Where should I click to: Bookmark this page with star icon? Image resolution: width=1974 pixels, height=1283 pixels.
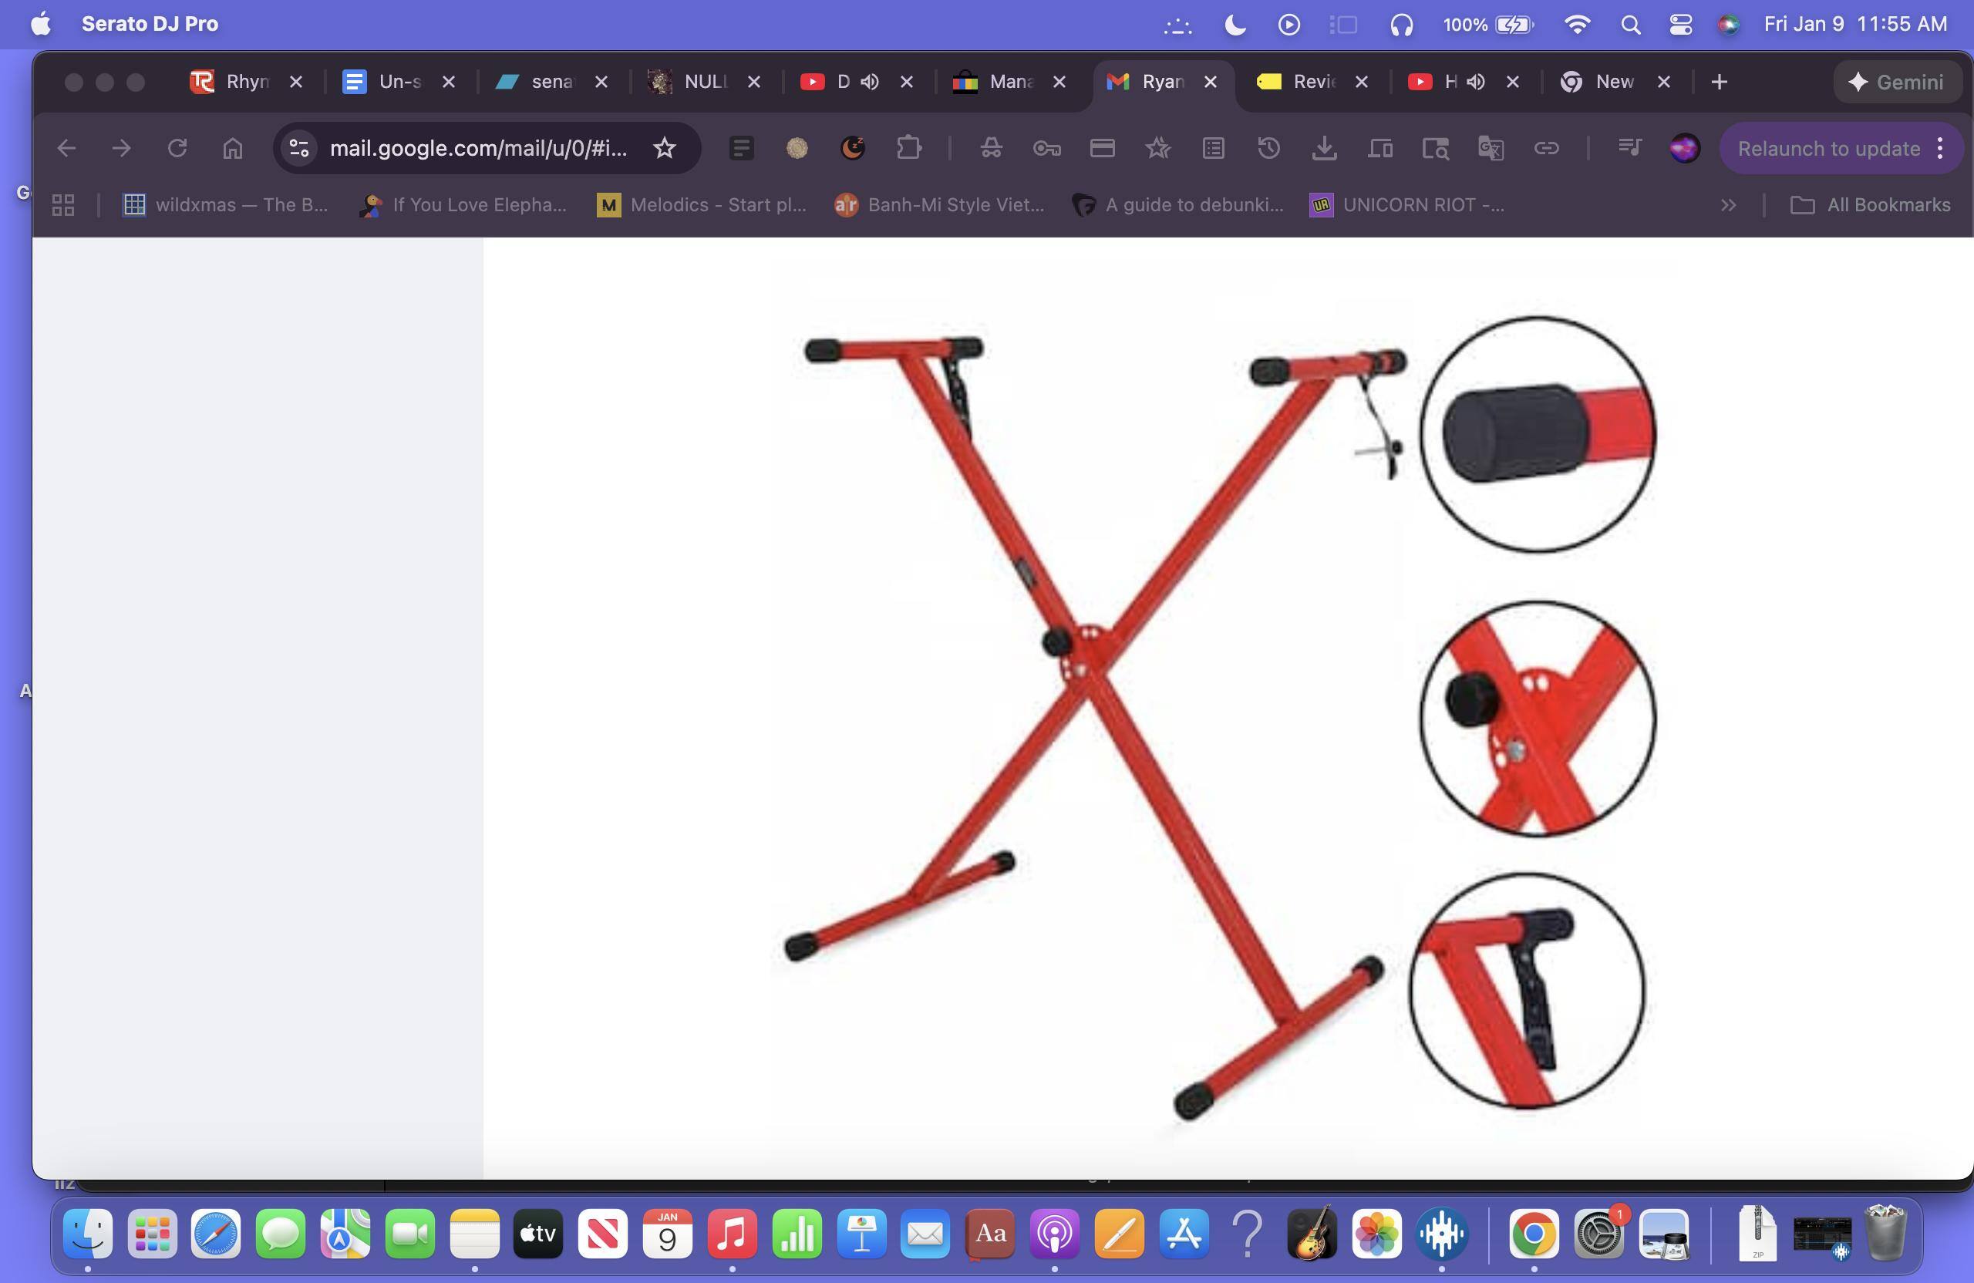click(x=665, y=149)
